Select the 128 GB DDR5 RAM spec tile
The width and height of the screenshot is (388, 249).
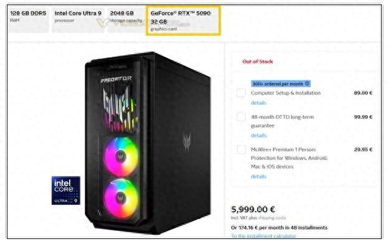click(29, 20)
